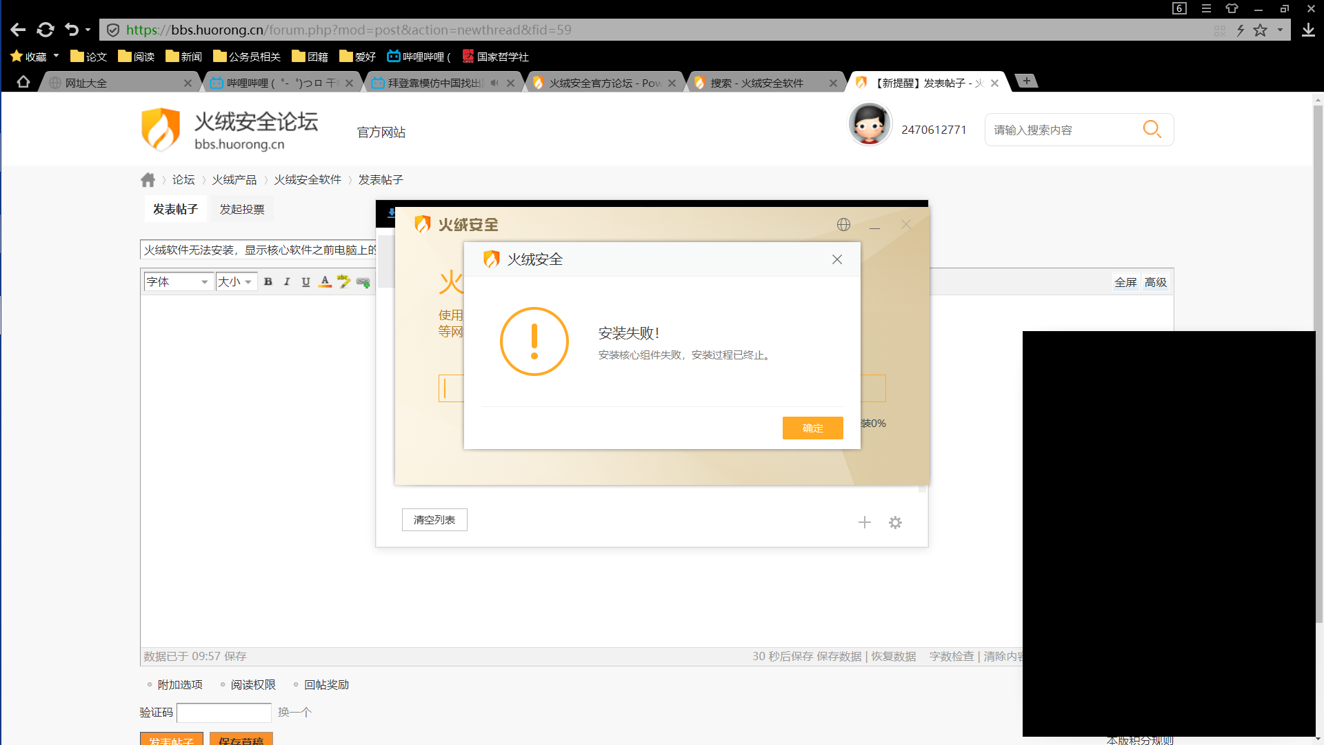
Task: Click the spell-check abc icon in the editor
Action: click(343, 281)
